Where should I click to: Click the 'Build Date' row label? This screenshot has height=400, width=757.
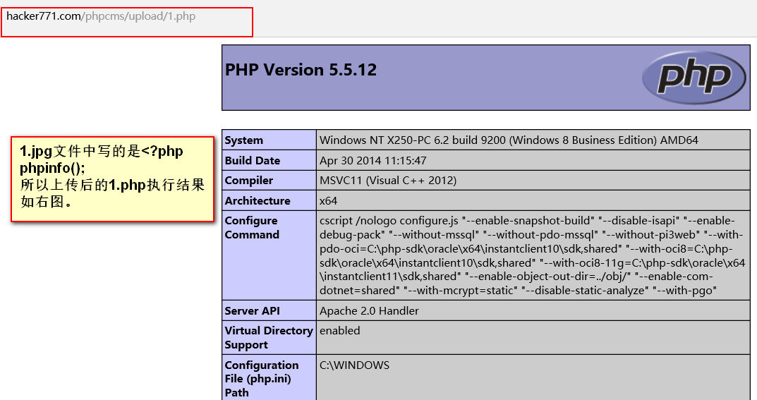pyautogui.click(x=253, y=161)
